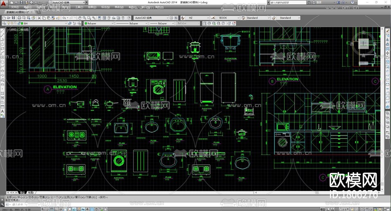The width and height of the screenshot is (391, 211).
Task: Select the Pan hand tool
Action: tap(80, 18)
